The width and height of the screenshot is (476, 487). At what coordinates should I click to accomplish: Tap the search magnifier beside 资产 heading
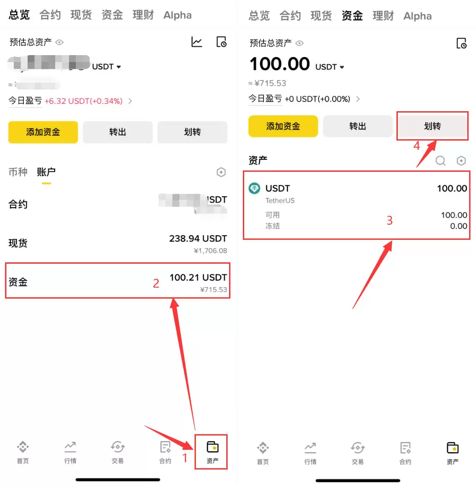coord(440,161)
